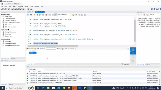Stop the query being executed
The height and width of the screenshot is (90, 161).
pyautogui.click(x=43, y=15)
